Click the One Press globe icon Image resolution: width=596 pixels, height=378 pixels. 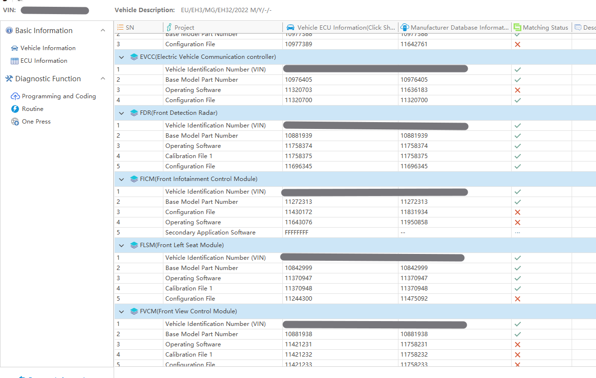click(15, 122)
